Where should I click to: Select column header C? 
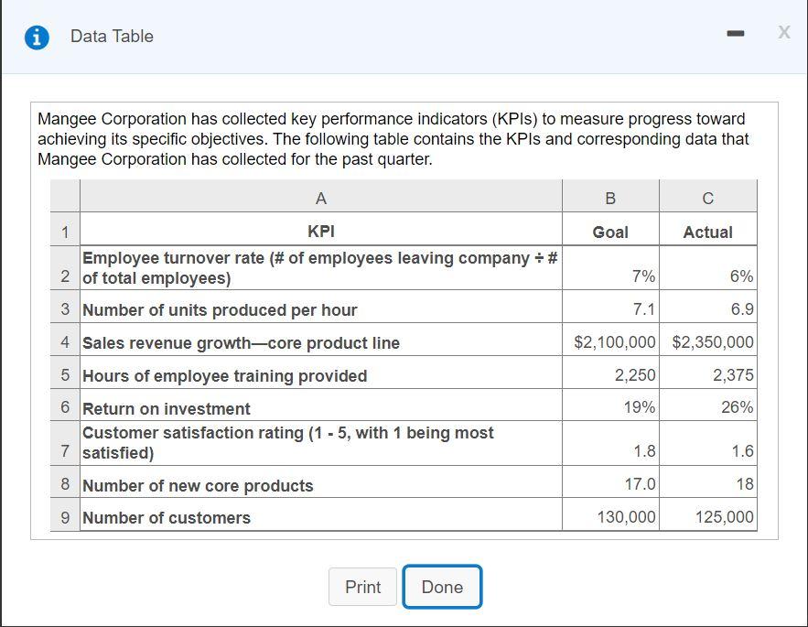click(709, 195)
